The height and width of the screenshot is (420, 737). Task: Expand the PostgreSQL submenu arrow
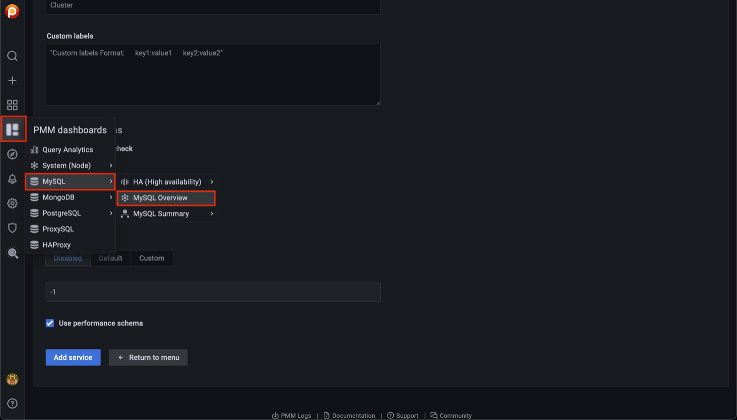tap(111, 213)
